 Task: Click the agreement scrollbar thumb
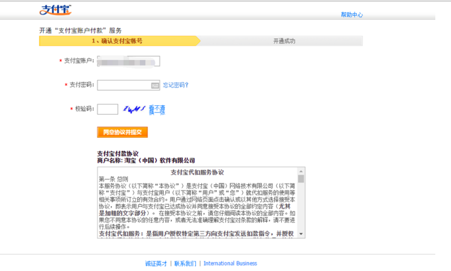click(x=301, y=179)
